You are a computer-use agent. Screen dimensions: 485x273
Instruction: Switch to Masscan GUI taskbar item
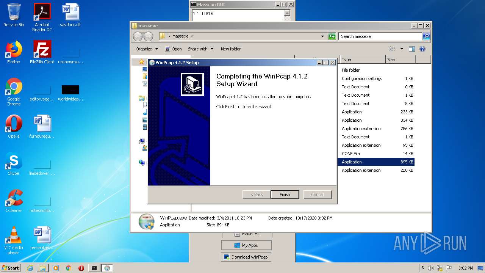(x=94, y=268)
